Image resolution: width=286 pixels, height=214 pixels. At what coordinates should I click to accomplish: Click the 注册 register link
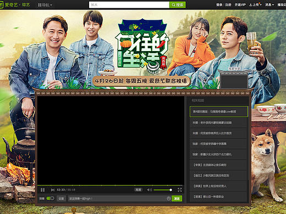click(228, 5)
